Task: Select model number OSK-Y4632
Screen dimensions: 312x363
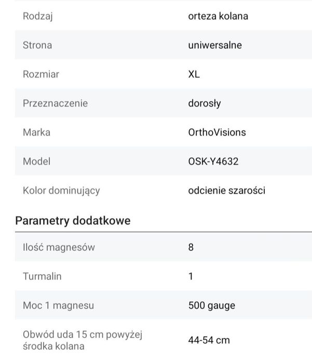Action: pyautogui.click(x=213, y=162)
